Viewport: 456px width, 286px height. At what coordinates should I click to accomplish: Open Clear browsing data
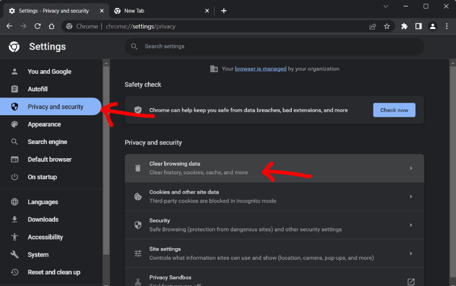274,168
